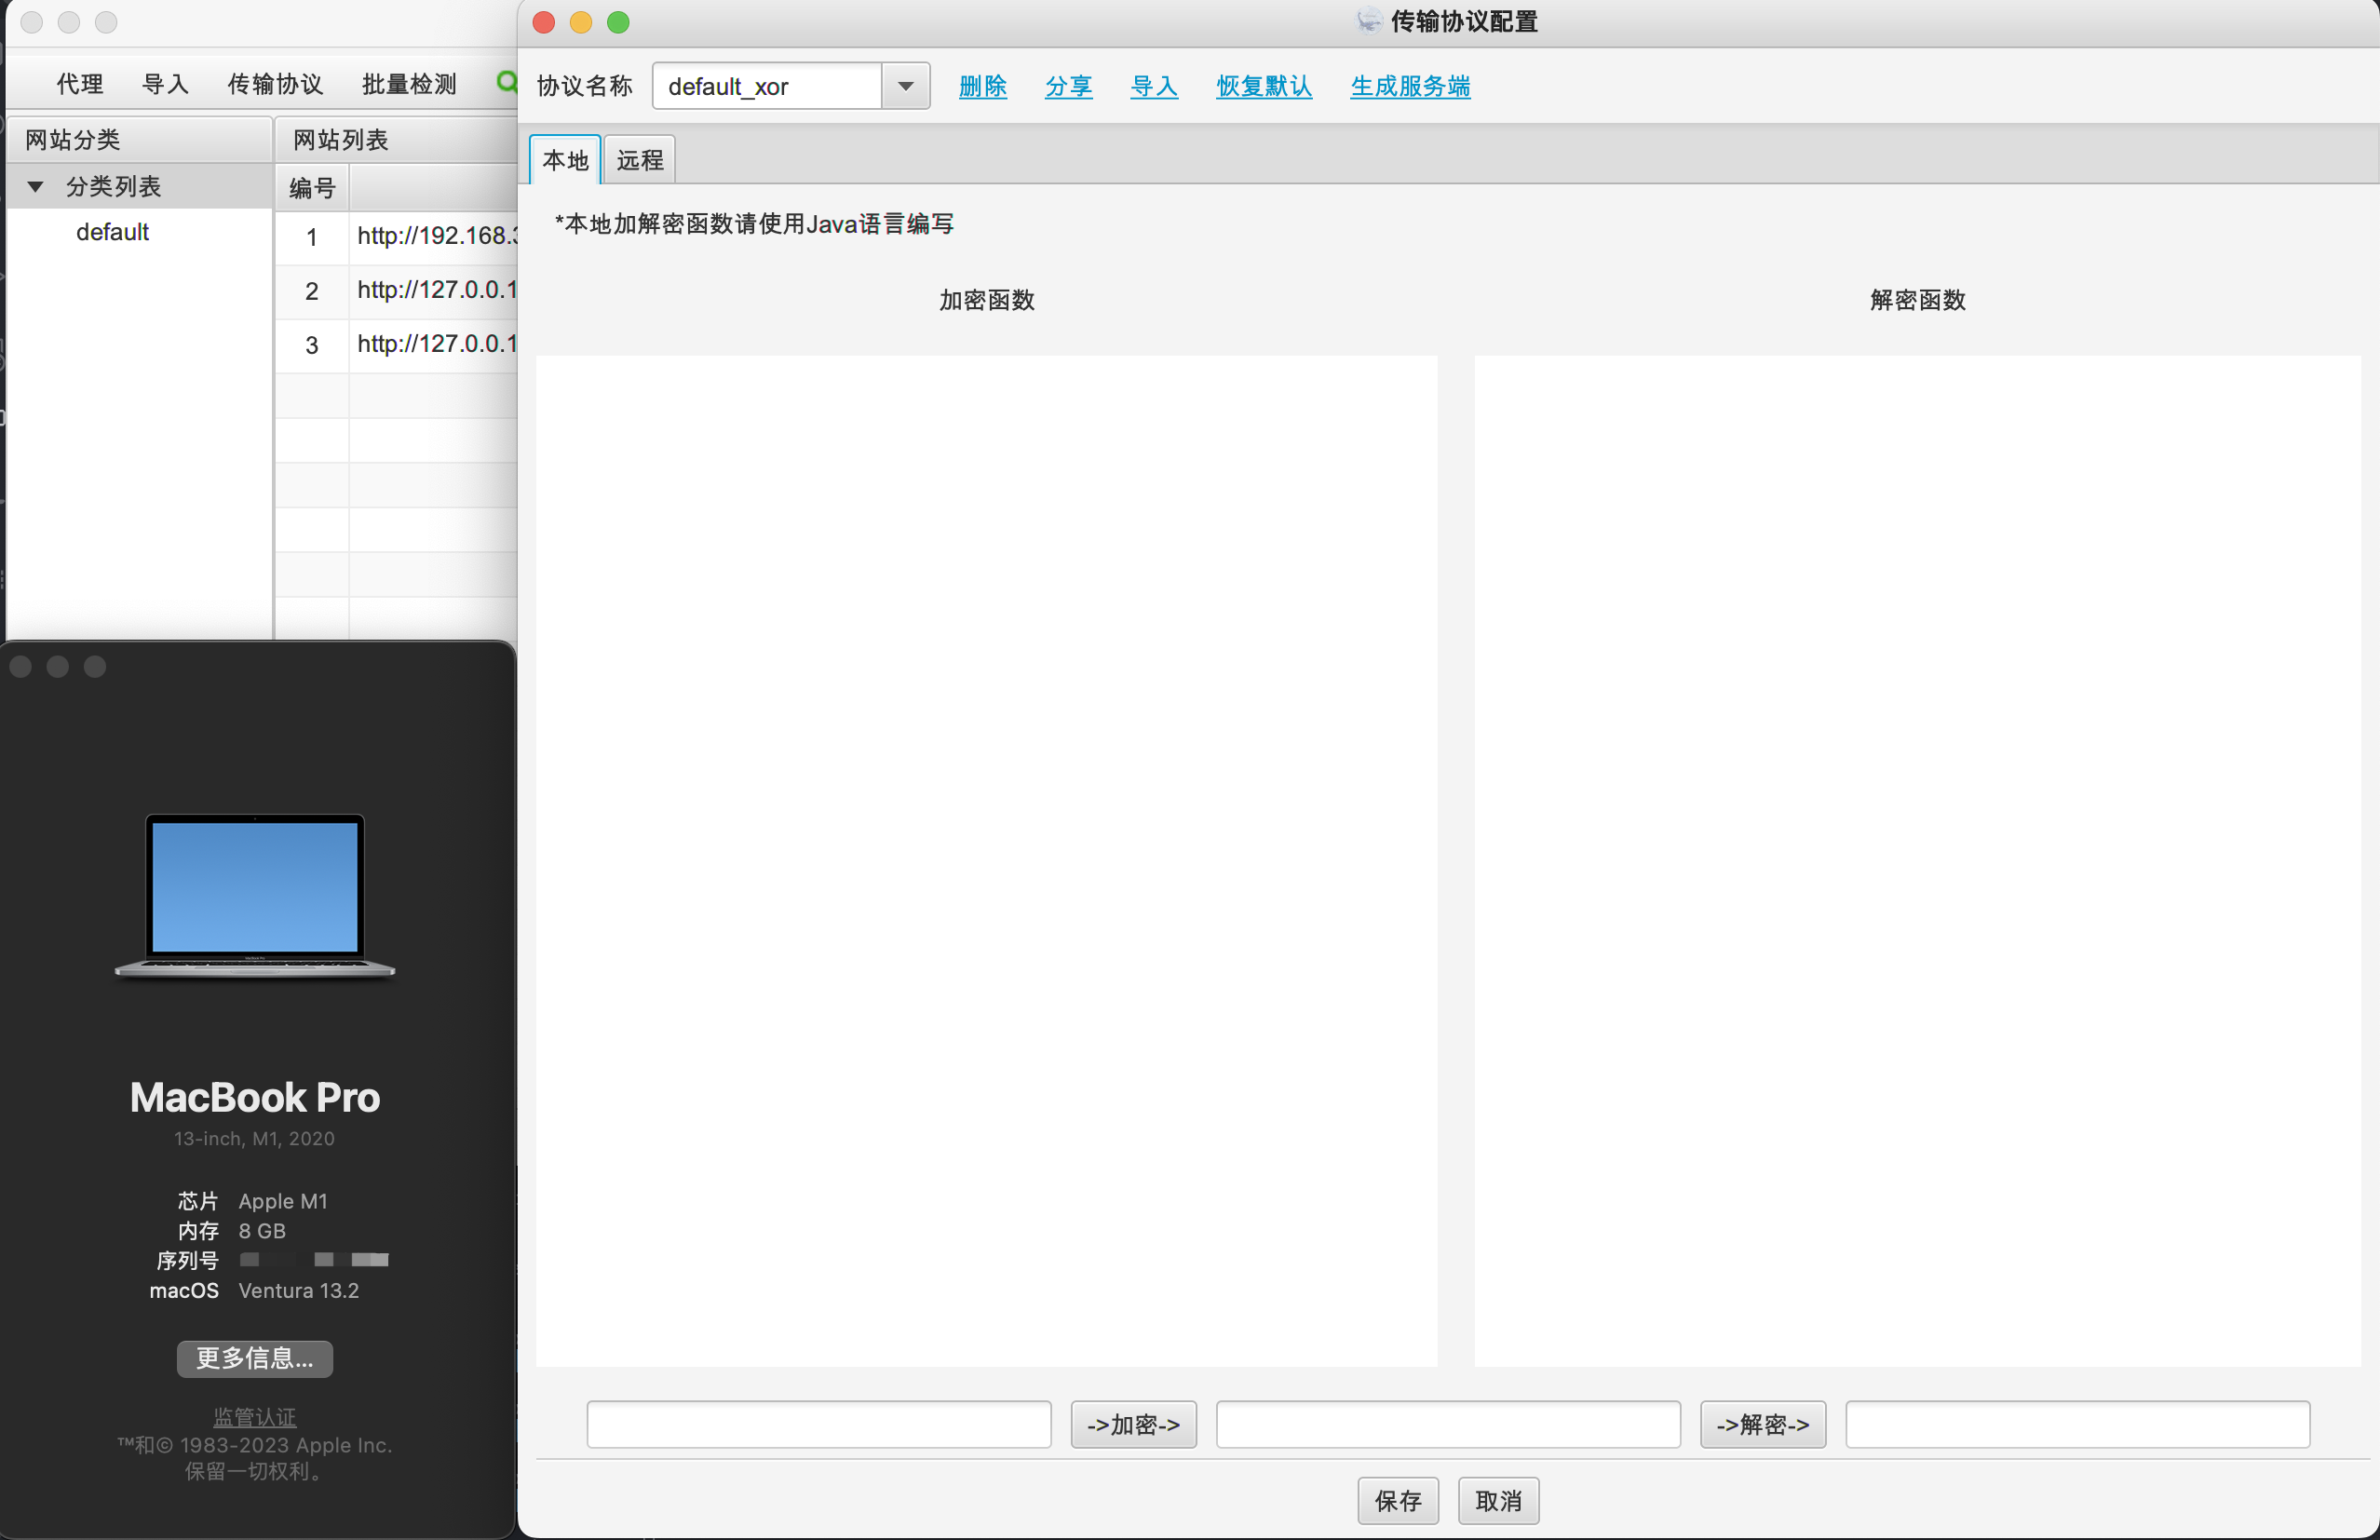Click the ->解密-> decryption test button
Screen dimensions: 2380x1540
1762,1424
